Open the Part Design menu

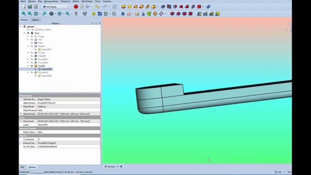click(x=87, y=1)
